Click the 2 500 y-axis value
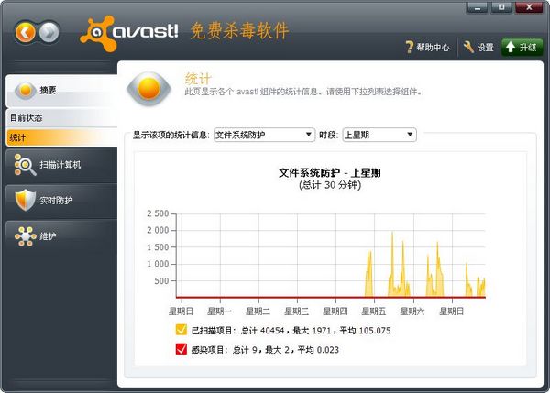 [159, 213]
